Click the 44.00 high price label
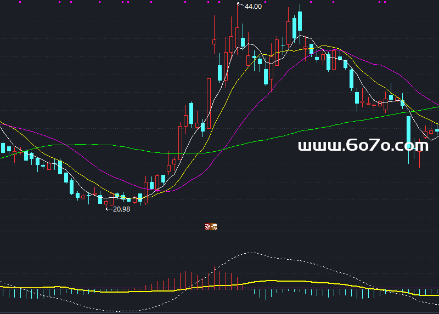 click(x=253, y=7)
